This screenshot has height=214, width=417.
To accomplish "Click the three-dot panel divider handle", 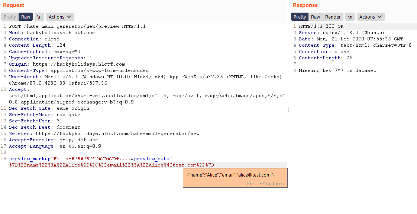I will 288,110.
